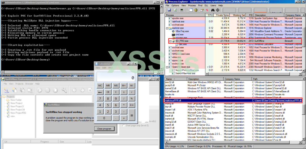Sort by the Private Bytes column header
This screenshot has width=306, height=149.
tap(222, 15)
